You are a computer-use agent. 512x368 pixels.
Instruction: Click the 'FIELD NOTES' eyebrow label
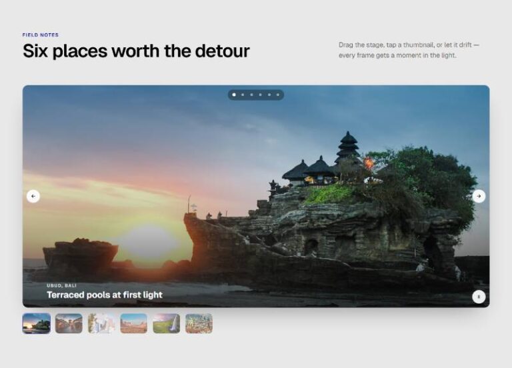[41, 35]
